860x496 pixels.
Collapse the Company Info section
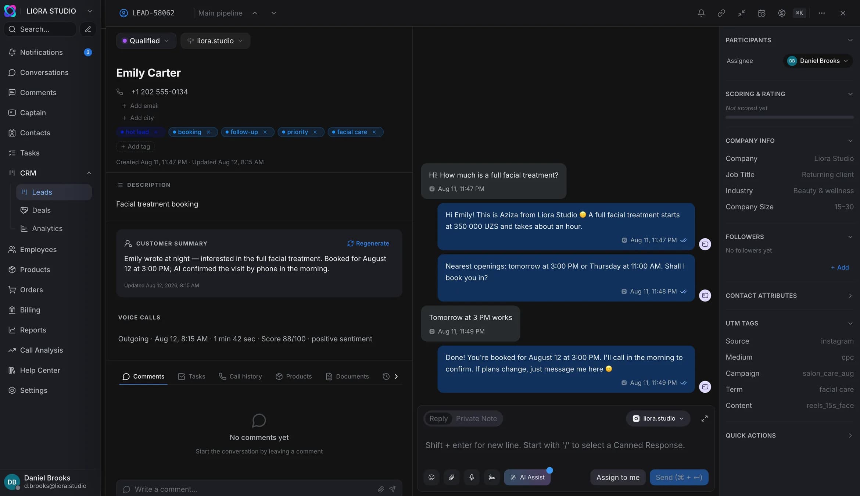[850, 140]
